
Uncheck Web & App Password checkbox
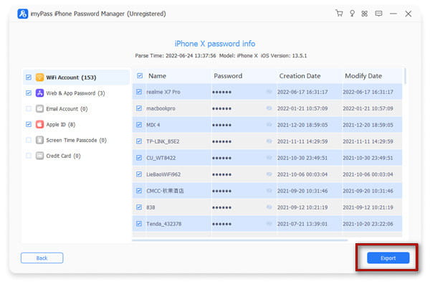coord(29,93)
